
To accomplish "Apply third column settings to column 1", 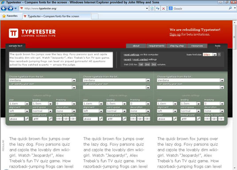I will pos(207,119).
